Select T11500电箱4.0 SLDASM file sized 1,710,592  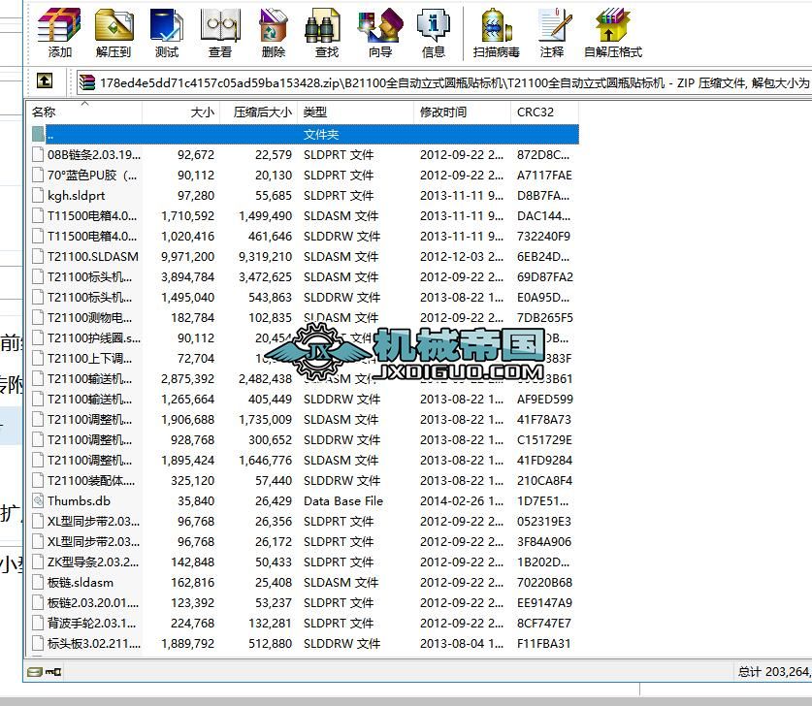(x=305, y=216)
